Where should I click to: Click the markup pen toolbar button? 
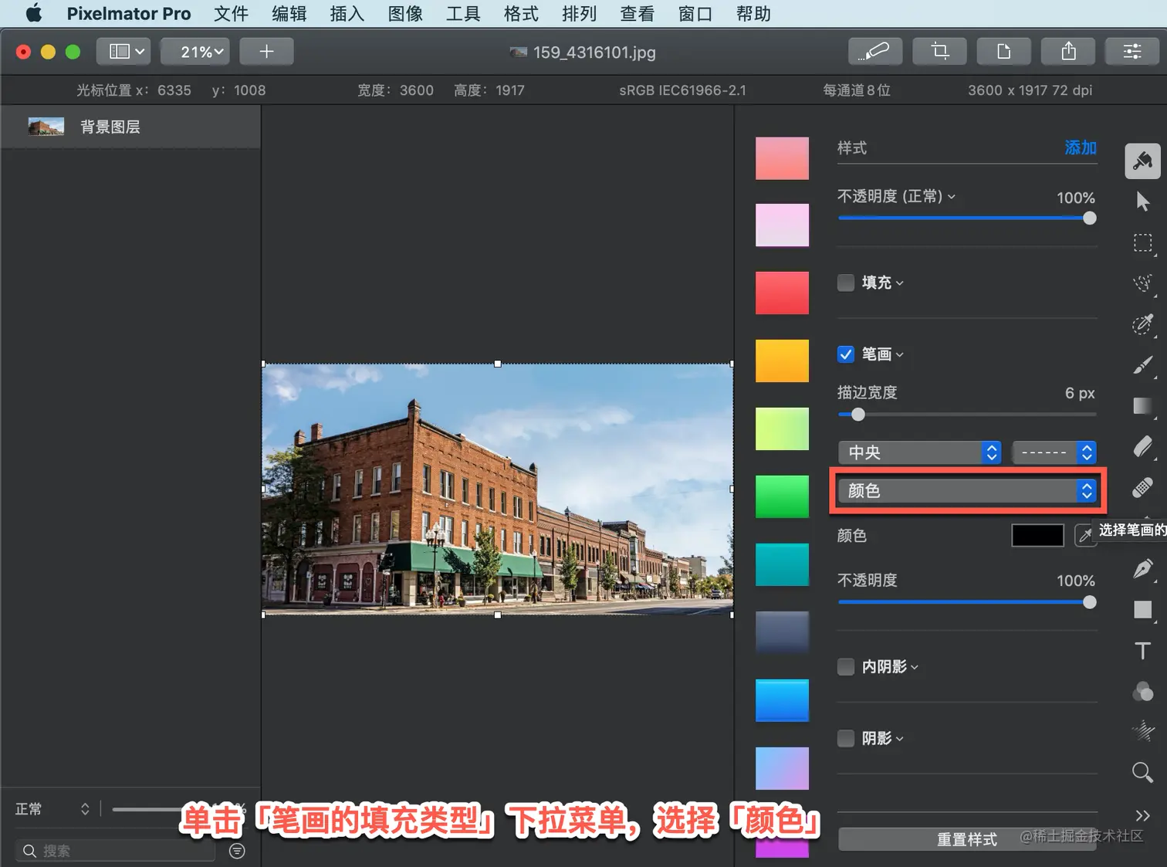coord(874,52)
